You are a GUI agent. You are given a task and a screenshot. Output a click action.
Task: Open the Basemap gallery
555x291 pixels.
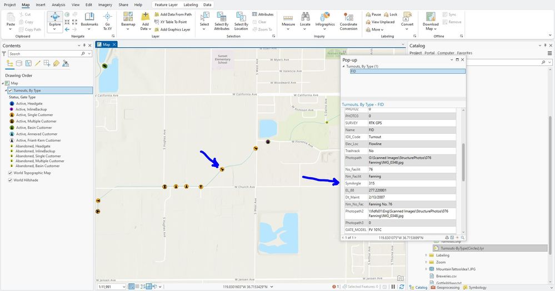point(128,21)
